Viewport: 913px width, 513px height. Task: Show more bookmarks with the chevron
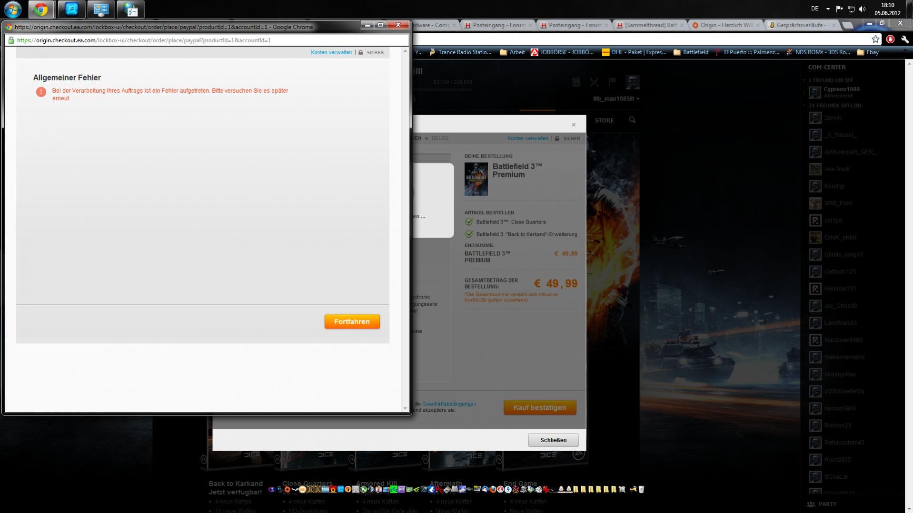pyautogui.click(x=905, y=51)
